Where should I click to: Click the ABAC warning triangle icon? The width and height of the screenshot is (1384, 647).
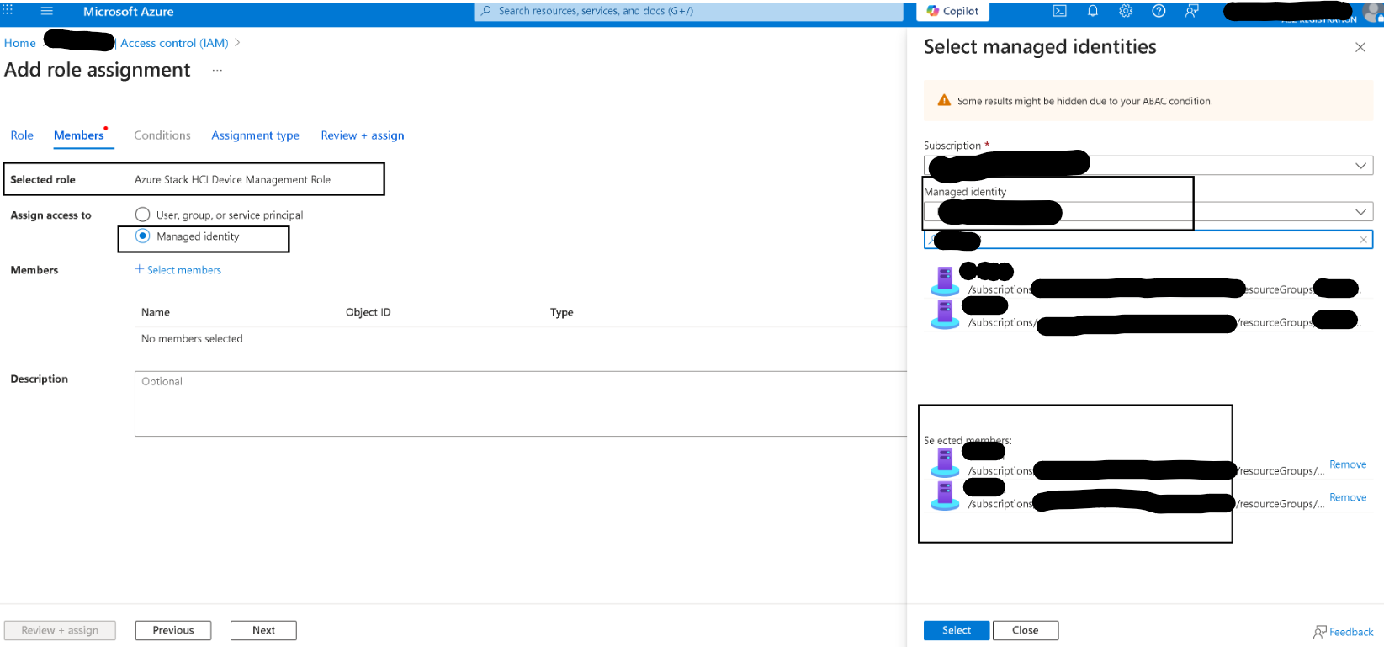point(944,100)
